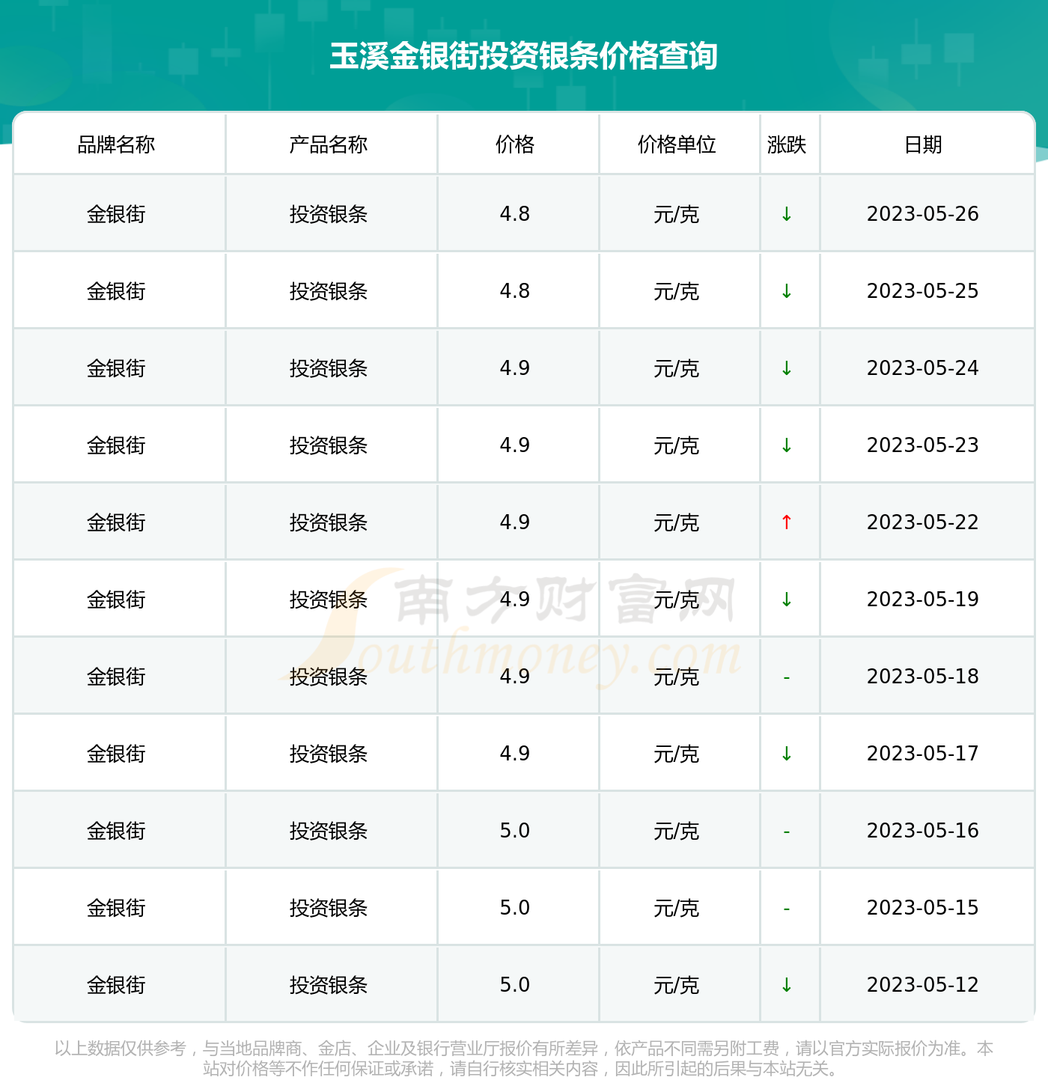Click the dash indicator for 2023-05-18
This screenshot has width=1048, height=1089.
click(x=786, y=677)
